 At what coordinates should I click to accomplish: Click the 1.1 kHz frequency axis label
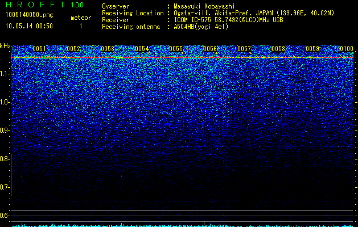5,74
